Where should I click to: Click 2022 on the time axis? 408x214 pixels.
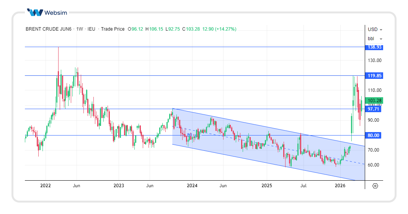(45, 186)
